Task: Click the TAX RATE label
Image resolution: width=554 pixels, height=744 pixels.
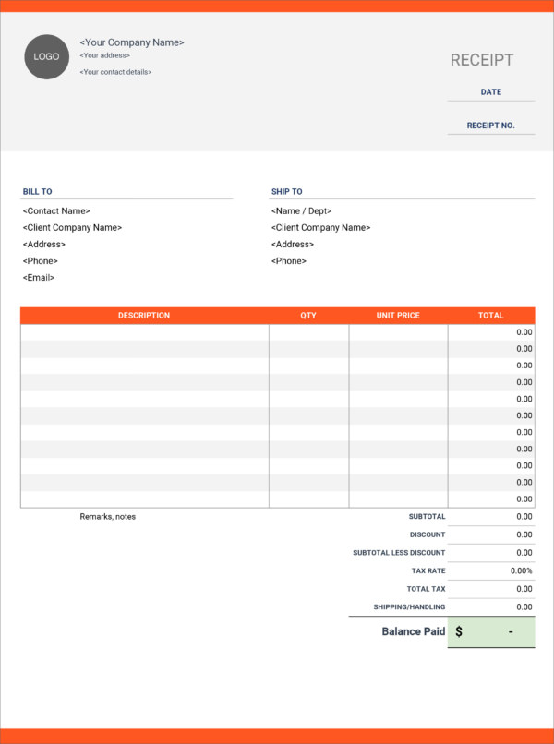Action: [428, 570]
